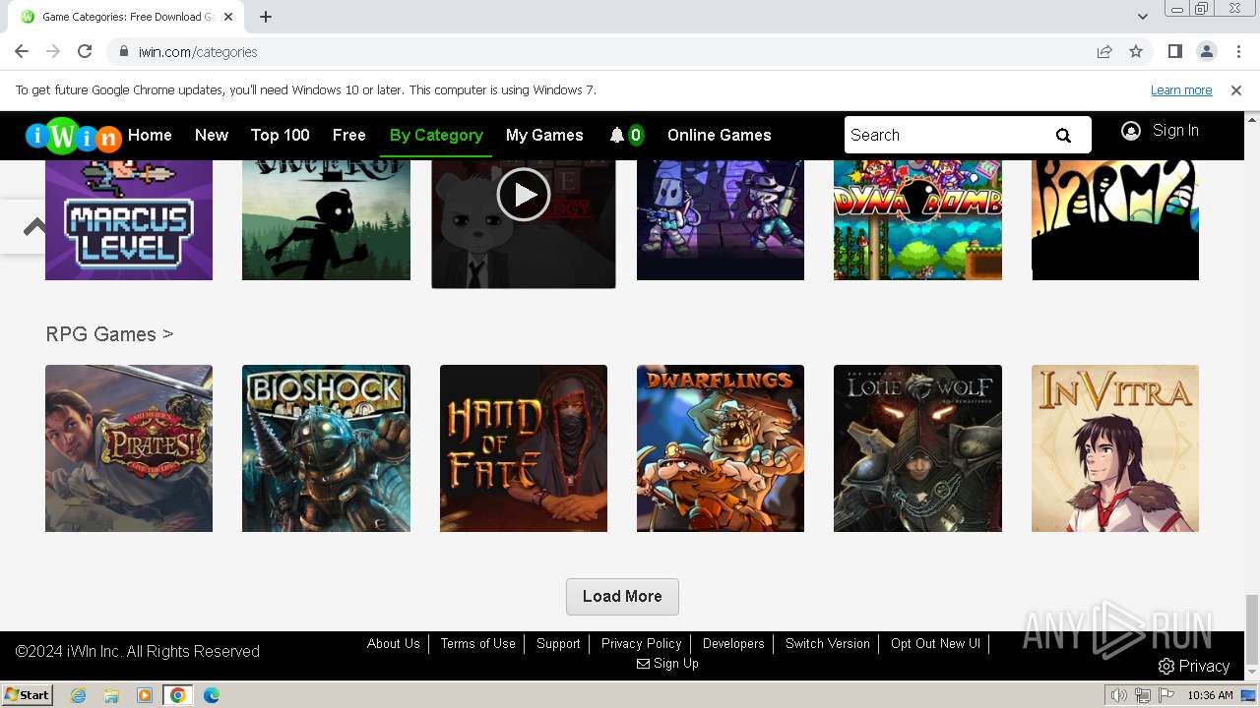Click the Load More button
The height and width of the screenshot is (708, 1260).
click(622, 597)
